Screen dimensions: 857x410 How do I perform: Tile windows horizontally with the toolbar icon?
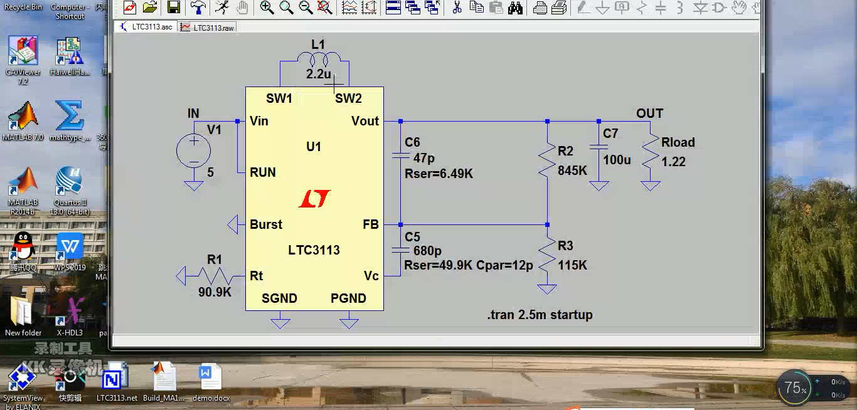coord(393,8)
